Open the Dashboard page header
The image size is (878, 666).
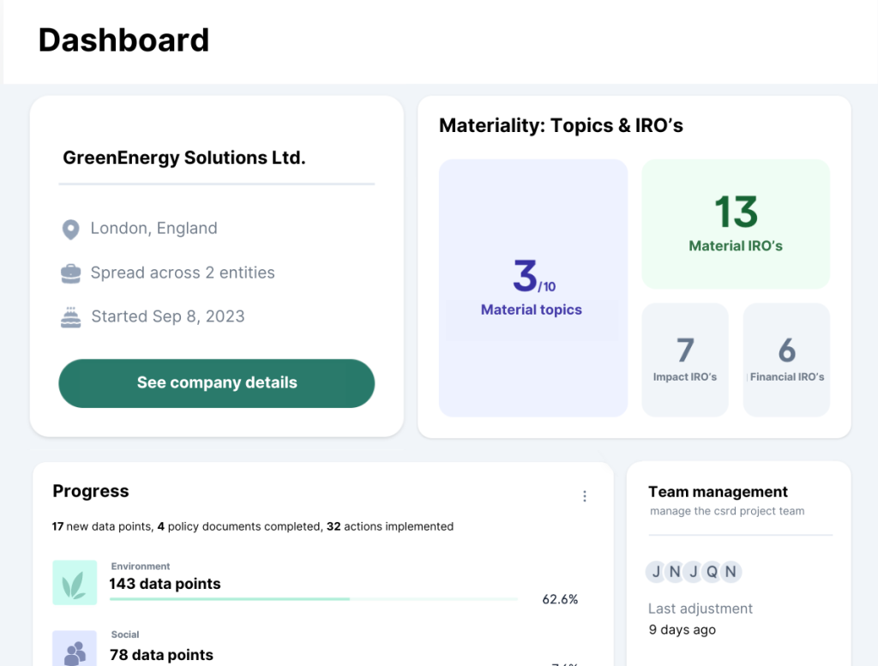click(x=123, y=39)
